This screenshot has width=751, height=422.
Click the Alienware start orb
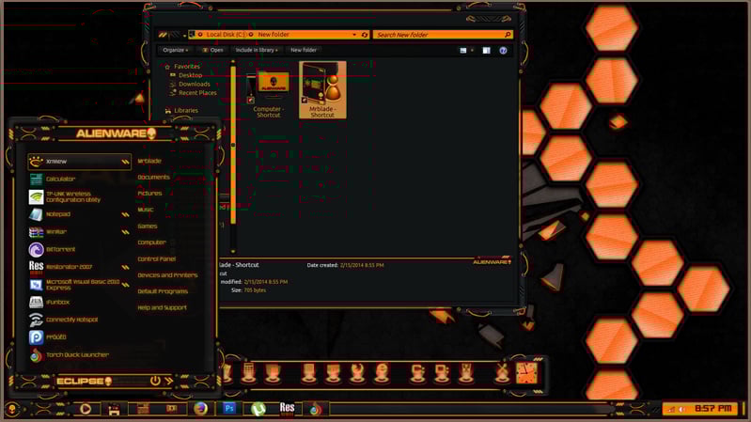coord(12,410)
